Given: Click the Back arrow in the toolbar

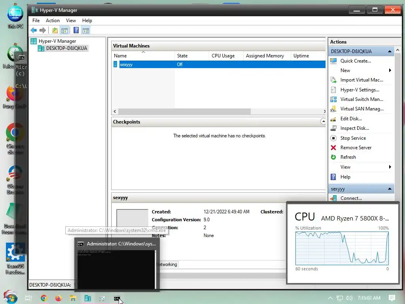Looking at the screenshot, I should [x=34, y=30].
